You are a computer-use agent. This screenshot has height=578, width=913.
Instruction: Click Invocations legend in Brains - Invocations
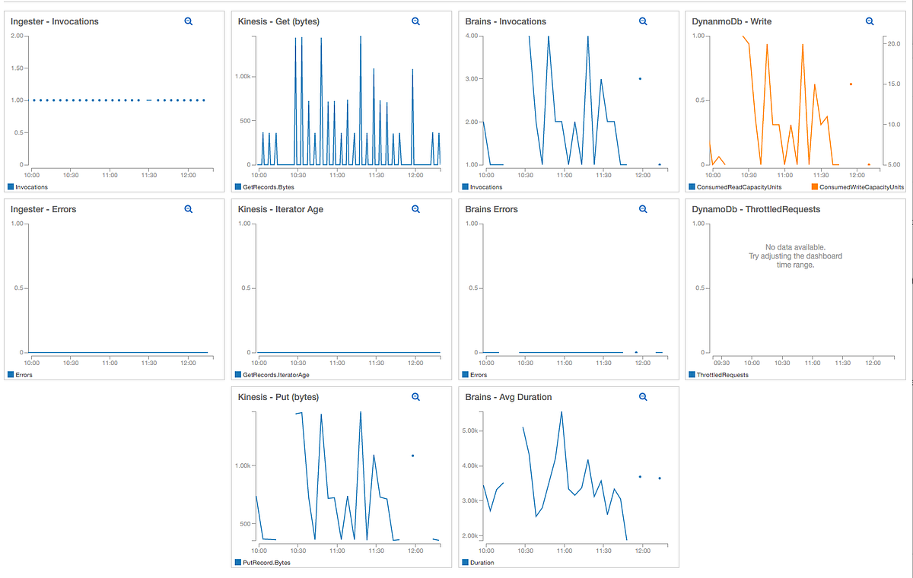tap(482, 186)
